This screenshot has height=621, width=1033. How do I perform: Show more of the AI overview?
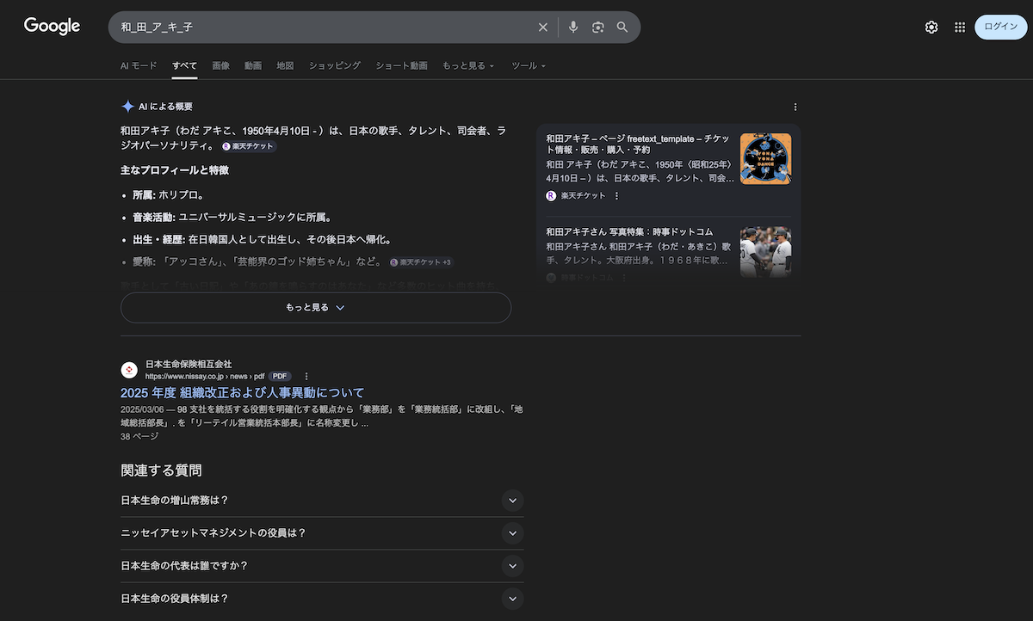click(x=315, y=307)
